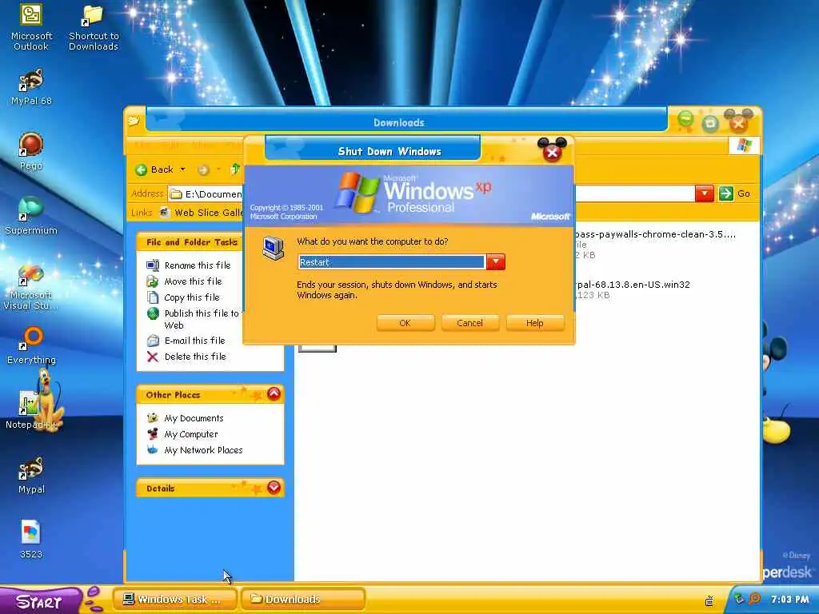Click Cancel in Shut Down Windows dialog

(469, 323)
